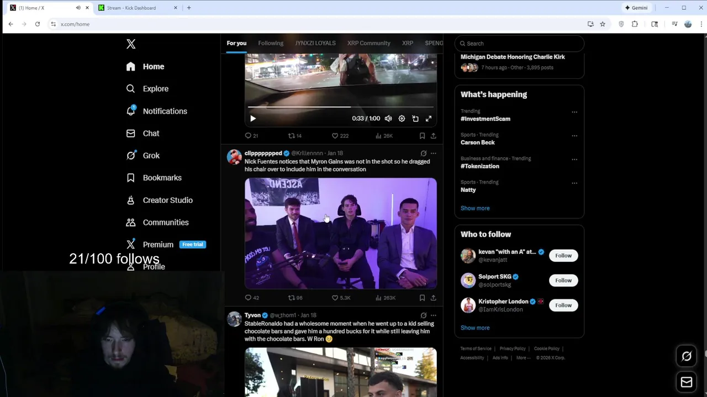Bookmark the top video post
Screen dimensions: 707x397
tap(422, 136)
